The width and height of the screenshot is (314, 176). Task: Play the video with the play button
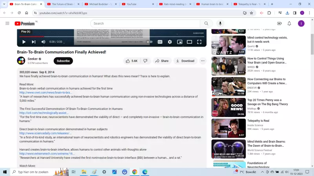tap(24, 42)
